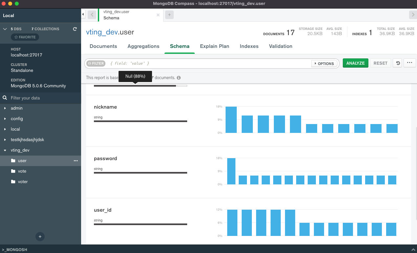Open query history clock icon

point(397,63)
